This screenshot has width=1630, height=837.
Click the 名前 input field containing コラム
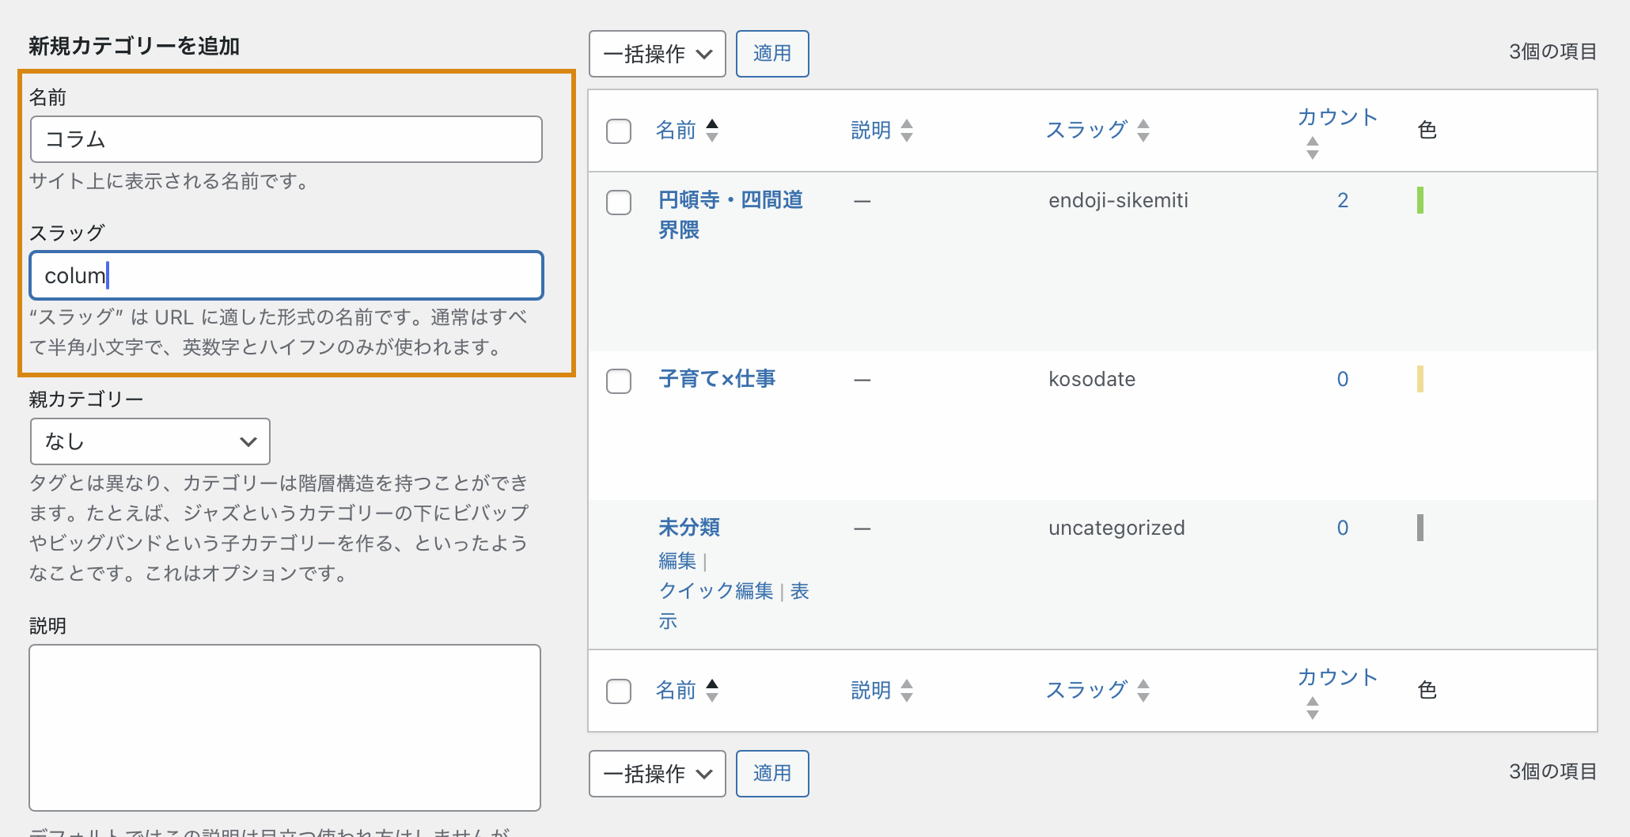click(x=286, y=139)
